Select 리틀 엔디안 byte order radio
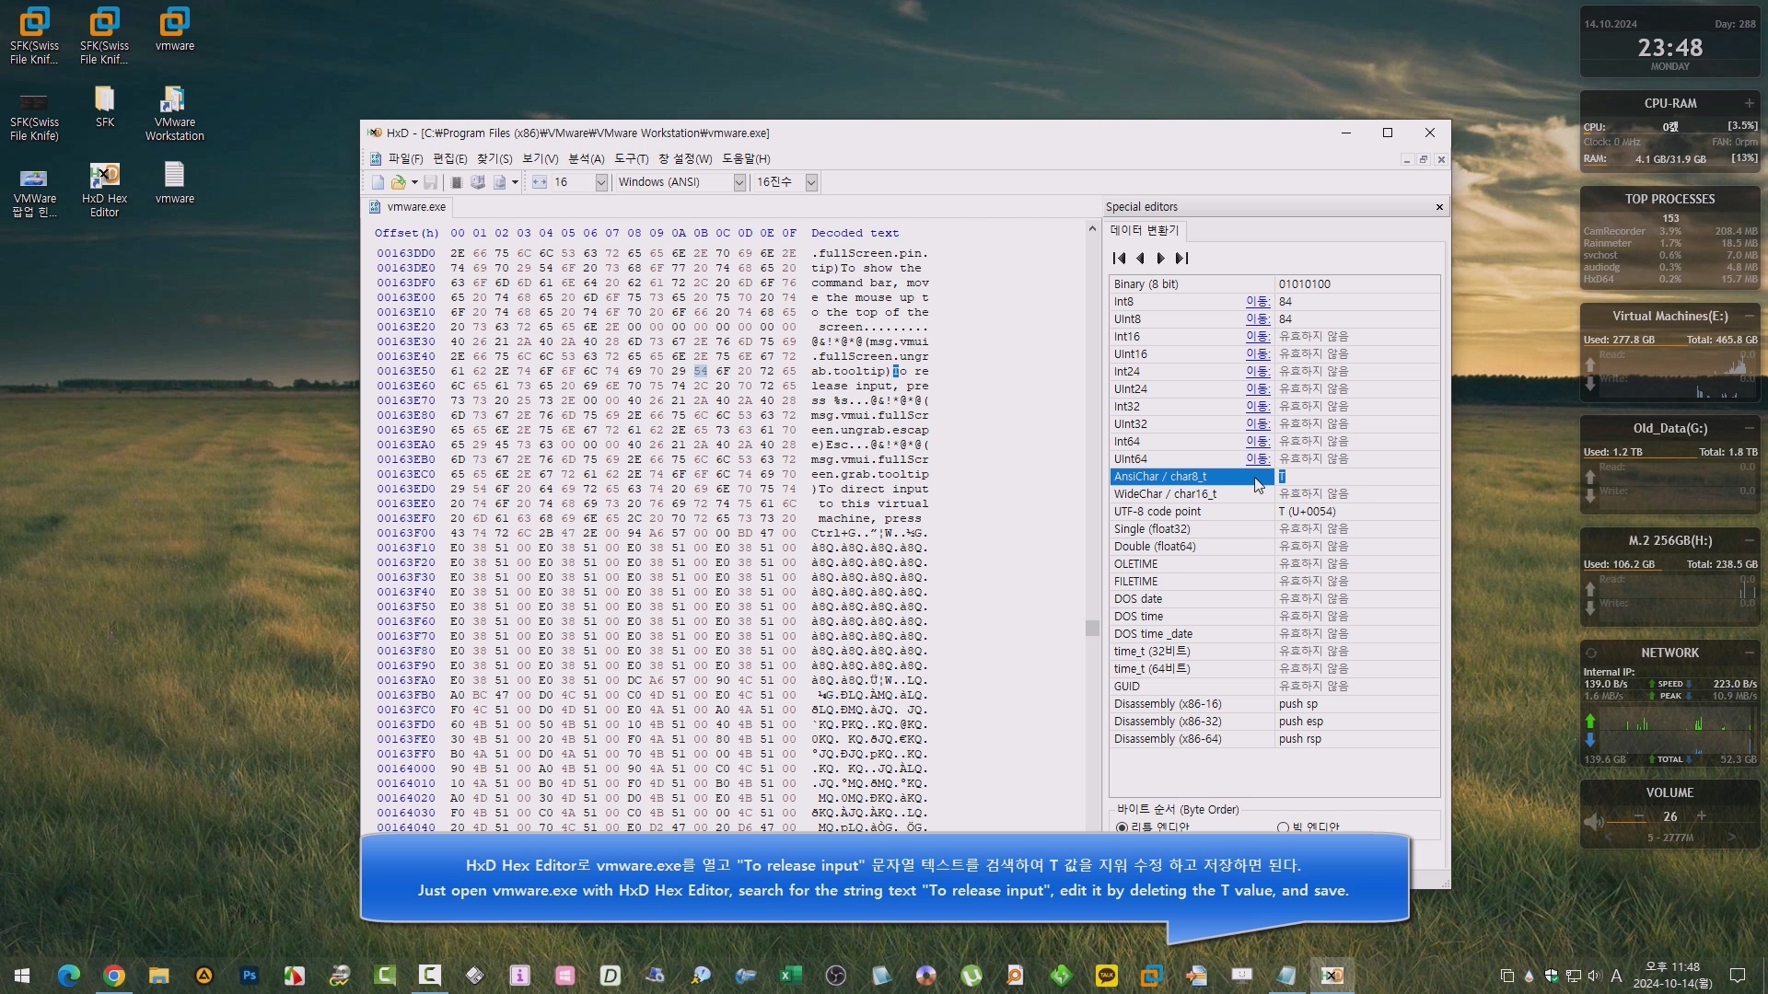Image resolution: width=1768 pixels, height=994 pixels. 1122,827
